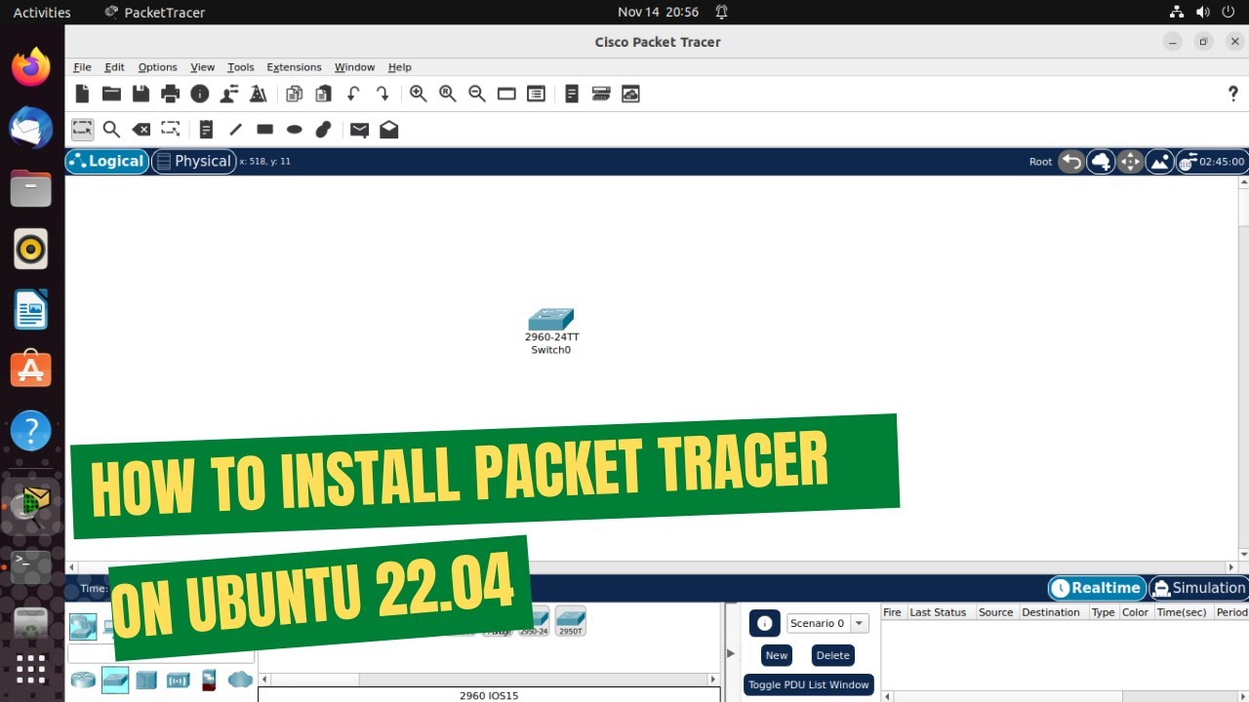This screenshot has width=1249, height=702.
Task: Go back a level with the Root back arrow
Action: [x=1071, y=162]
